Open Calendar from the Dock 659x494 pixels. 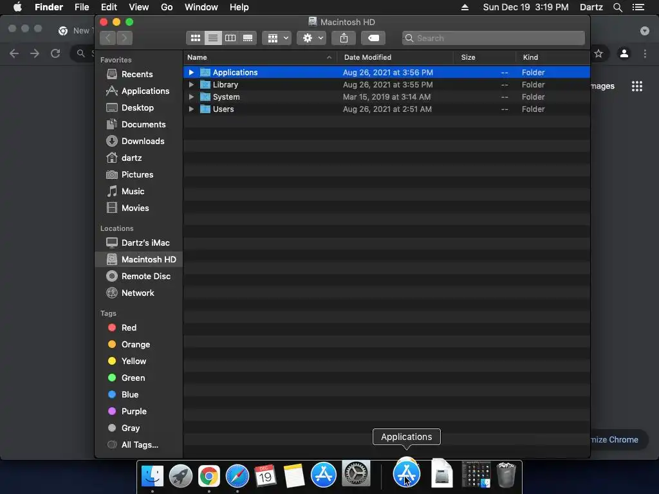266,475
